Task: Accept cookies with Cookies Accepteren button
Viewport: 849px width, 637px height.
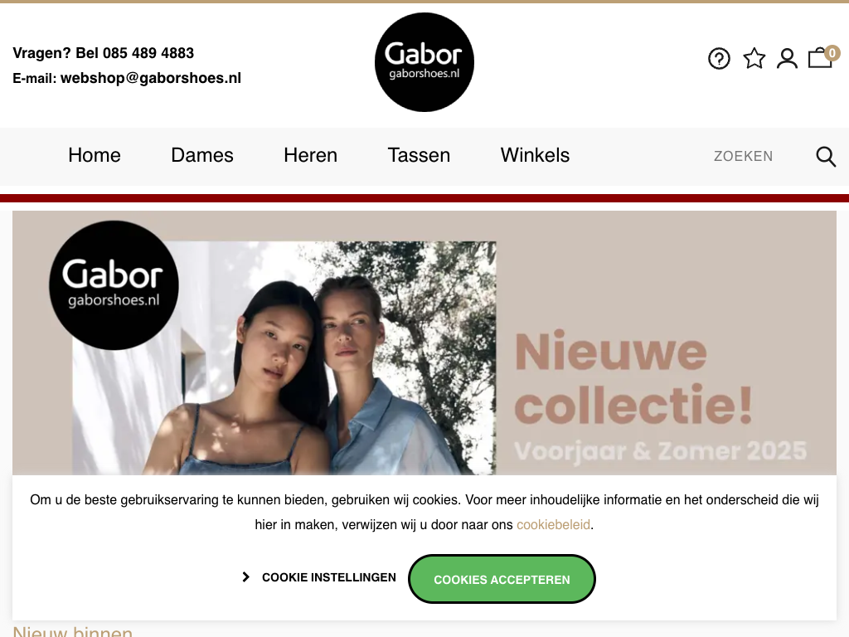Action: (x=502, y=579)
